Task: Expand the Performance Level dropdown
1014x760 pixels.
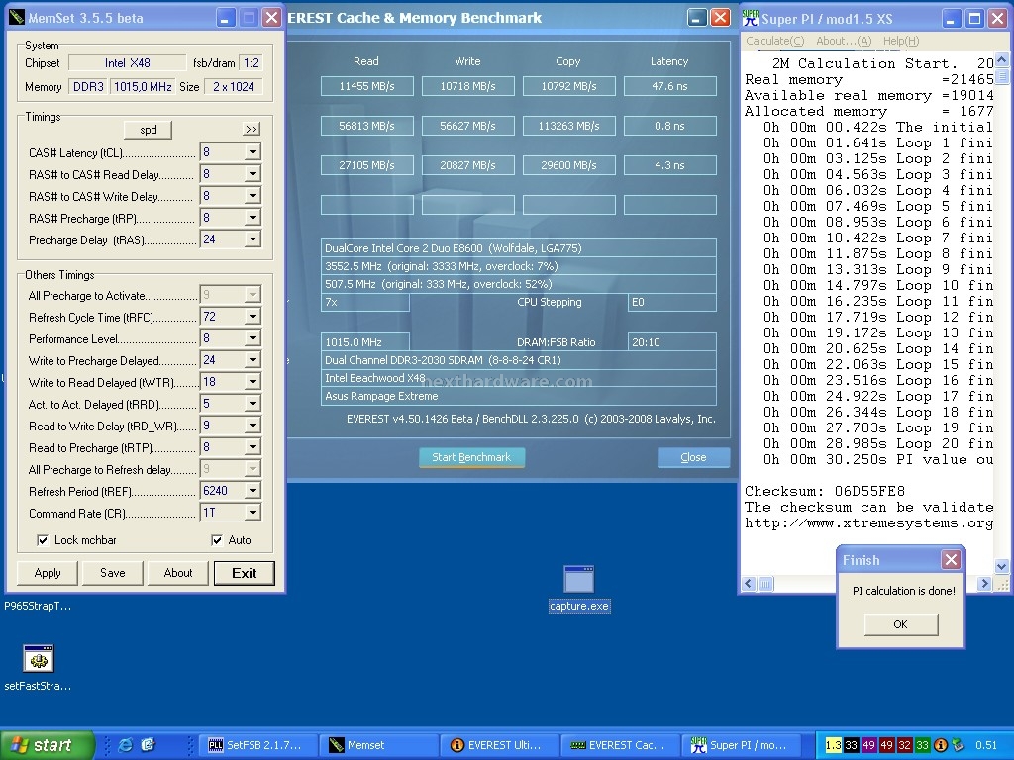Action: (253, 338)
